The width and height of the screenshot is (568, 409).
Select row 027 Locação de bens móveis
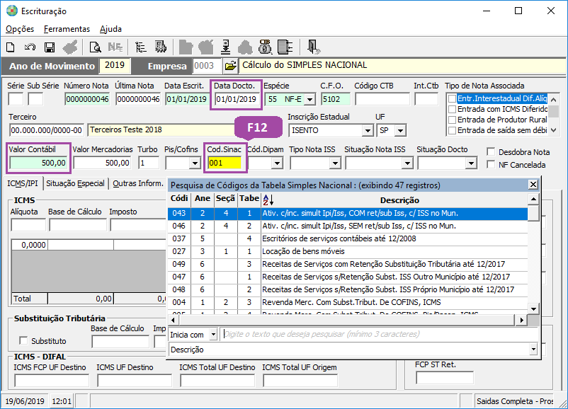[x=348, y=251]
